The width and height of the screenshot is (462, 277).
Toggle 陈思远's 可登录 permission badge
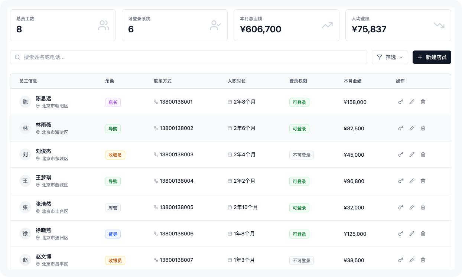299,102
